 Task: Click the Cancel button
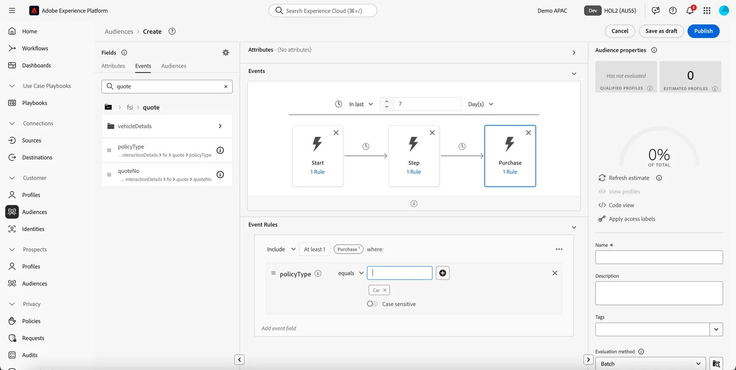click(x=620, y=31)
